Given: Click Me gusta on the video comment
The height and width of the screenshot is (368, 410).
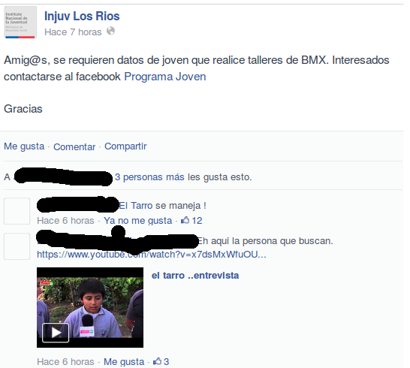Looking at the screenshot, I should click(124, 362).
